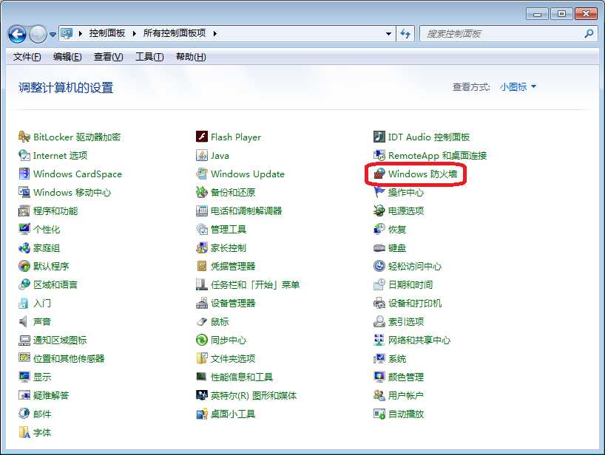
Task: Click the 恢复 icon
Action: pyautogui.click(x=379, y=229)
